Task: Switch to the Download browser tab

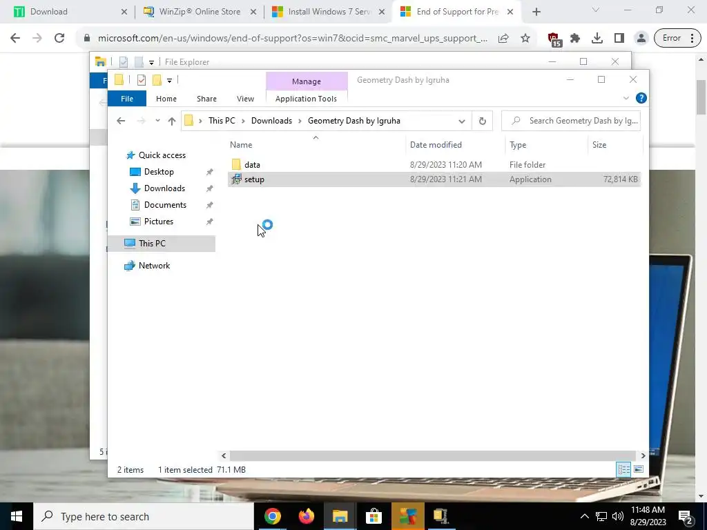Action: click(68, 12)
